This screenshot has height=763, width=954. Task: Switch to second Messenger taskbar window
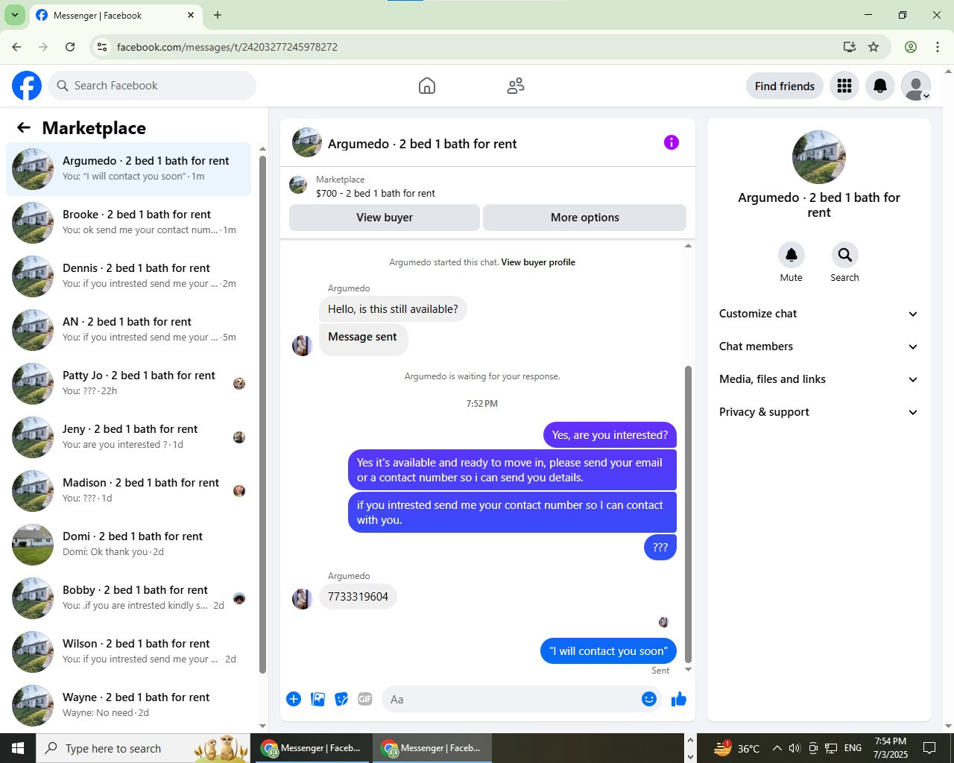click(x=432, y=748)
